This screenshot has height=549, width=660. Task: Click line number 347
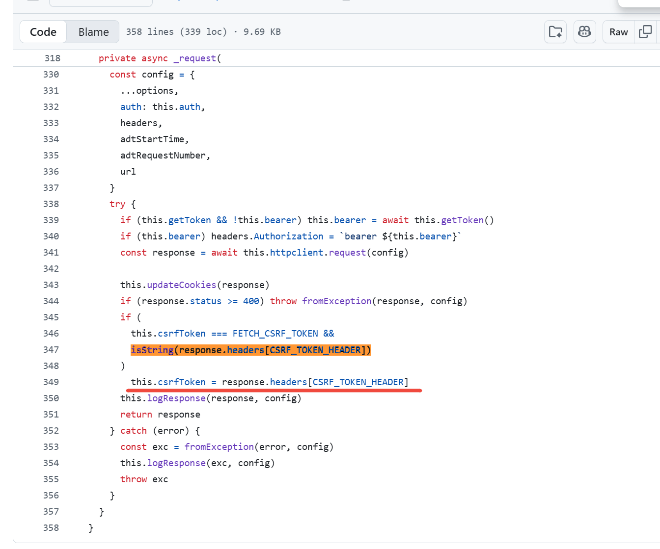[51, 350]
